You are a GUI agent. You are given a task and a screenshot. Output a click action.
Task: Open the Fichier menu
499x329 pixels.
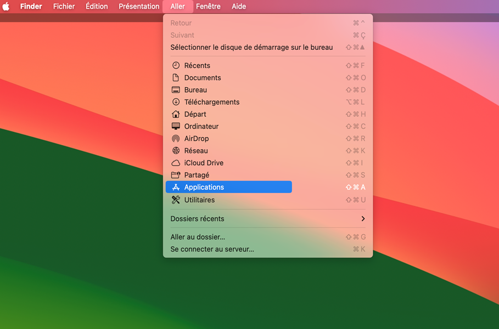[64, 7]
